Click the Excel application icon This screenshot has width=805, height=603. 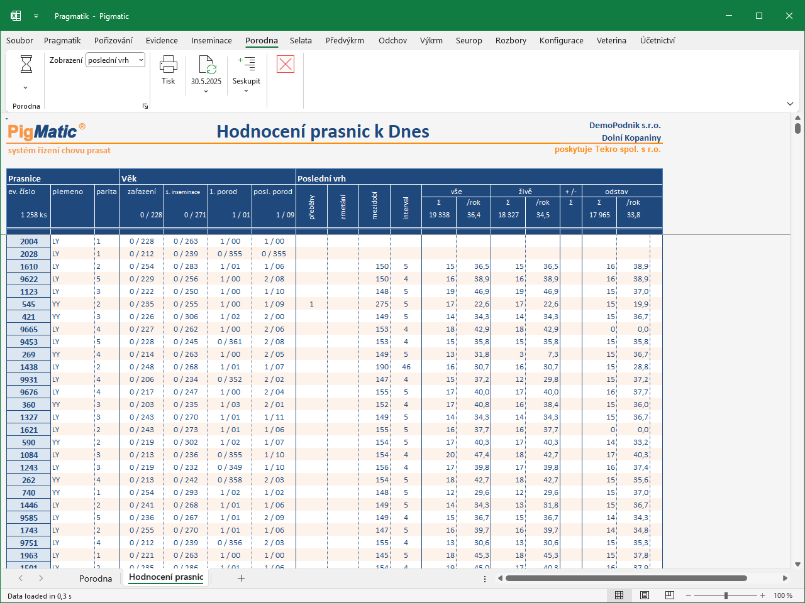click(16, 16)
